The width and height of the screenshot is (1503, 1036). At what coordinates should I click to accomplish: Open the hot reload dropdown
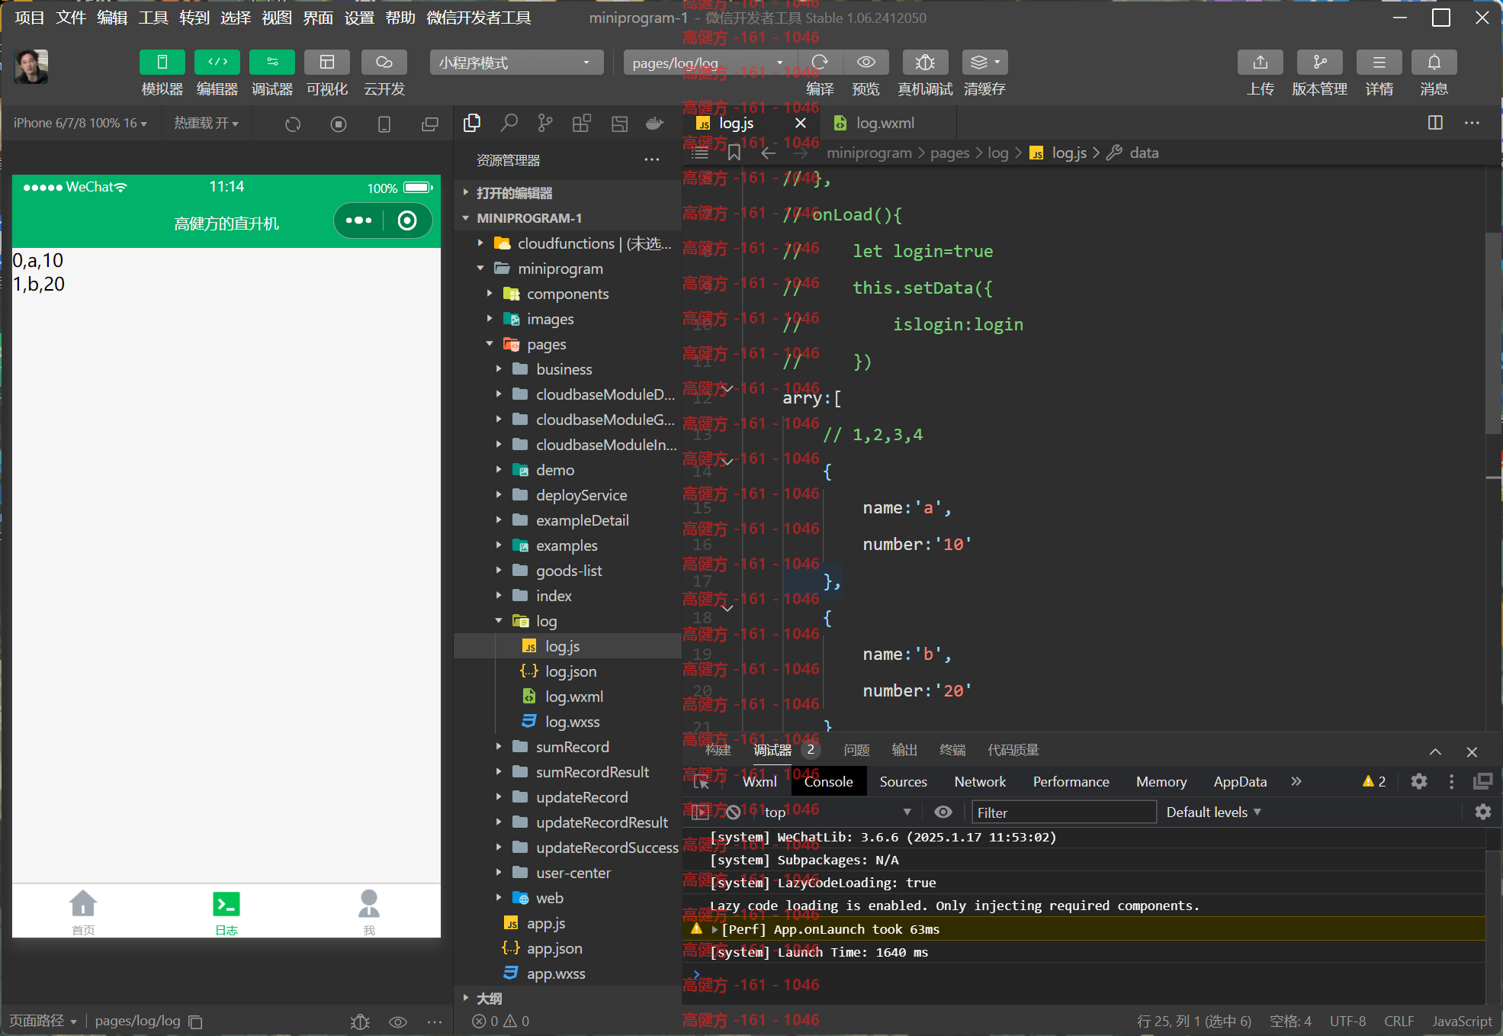tap(206, 123)
